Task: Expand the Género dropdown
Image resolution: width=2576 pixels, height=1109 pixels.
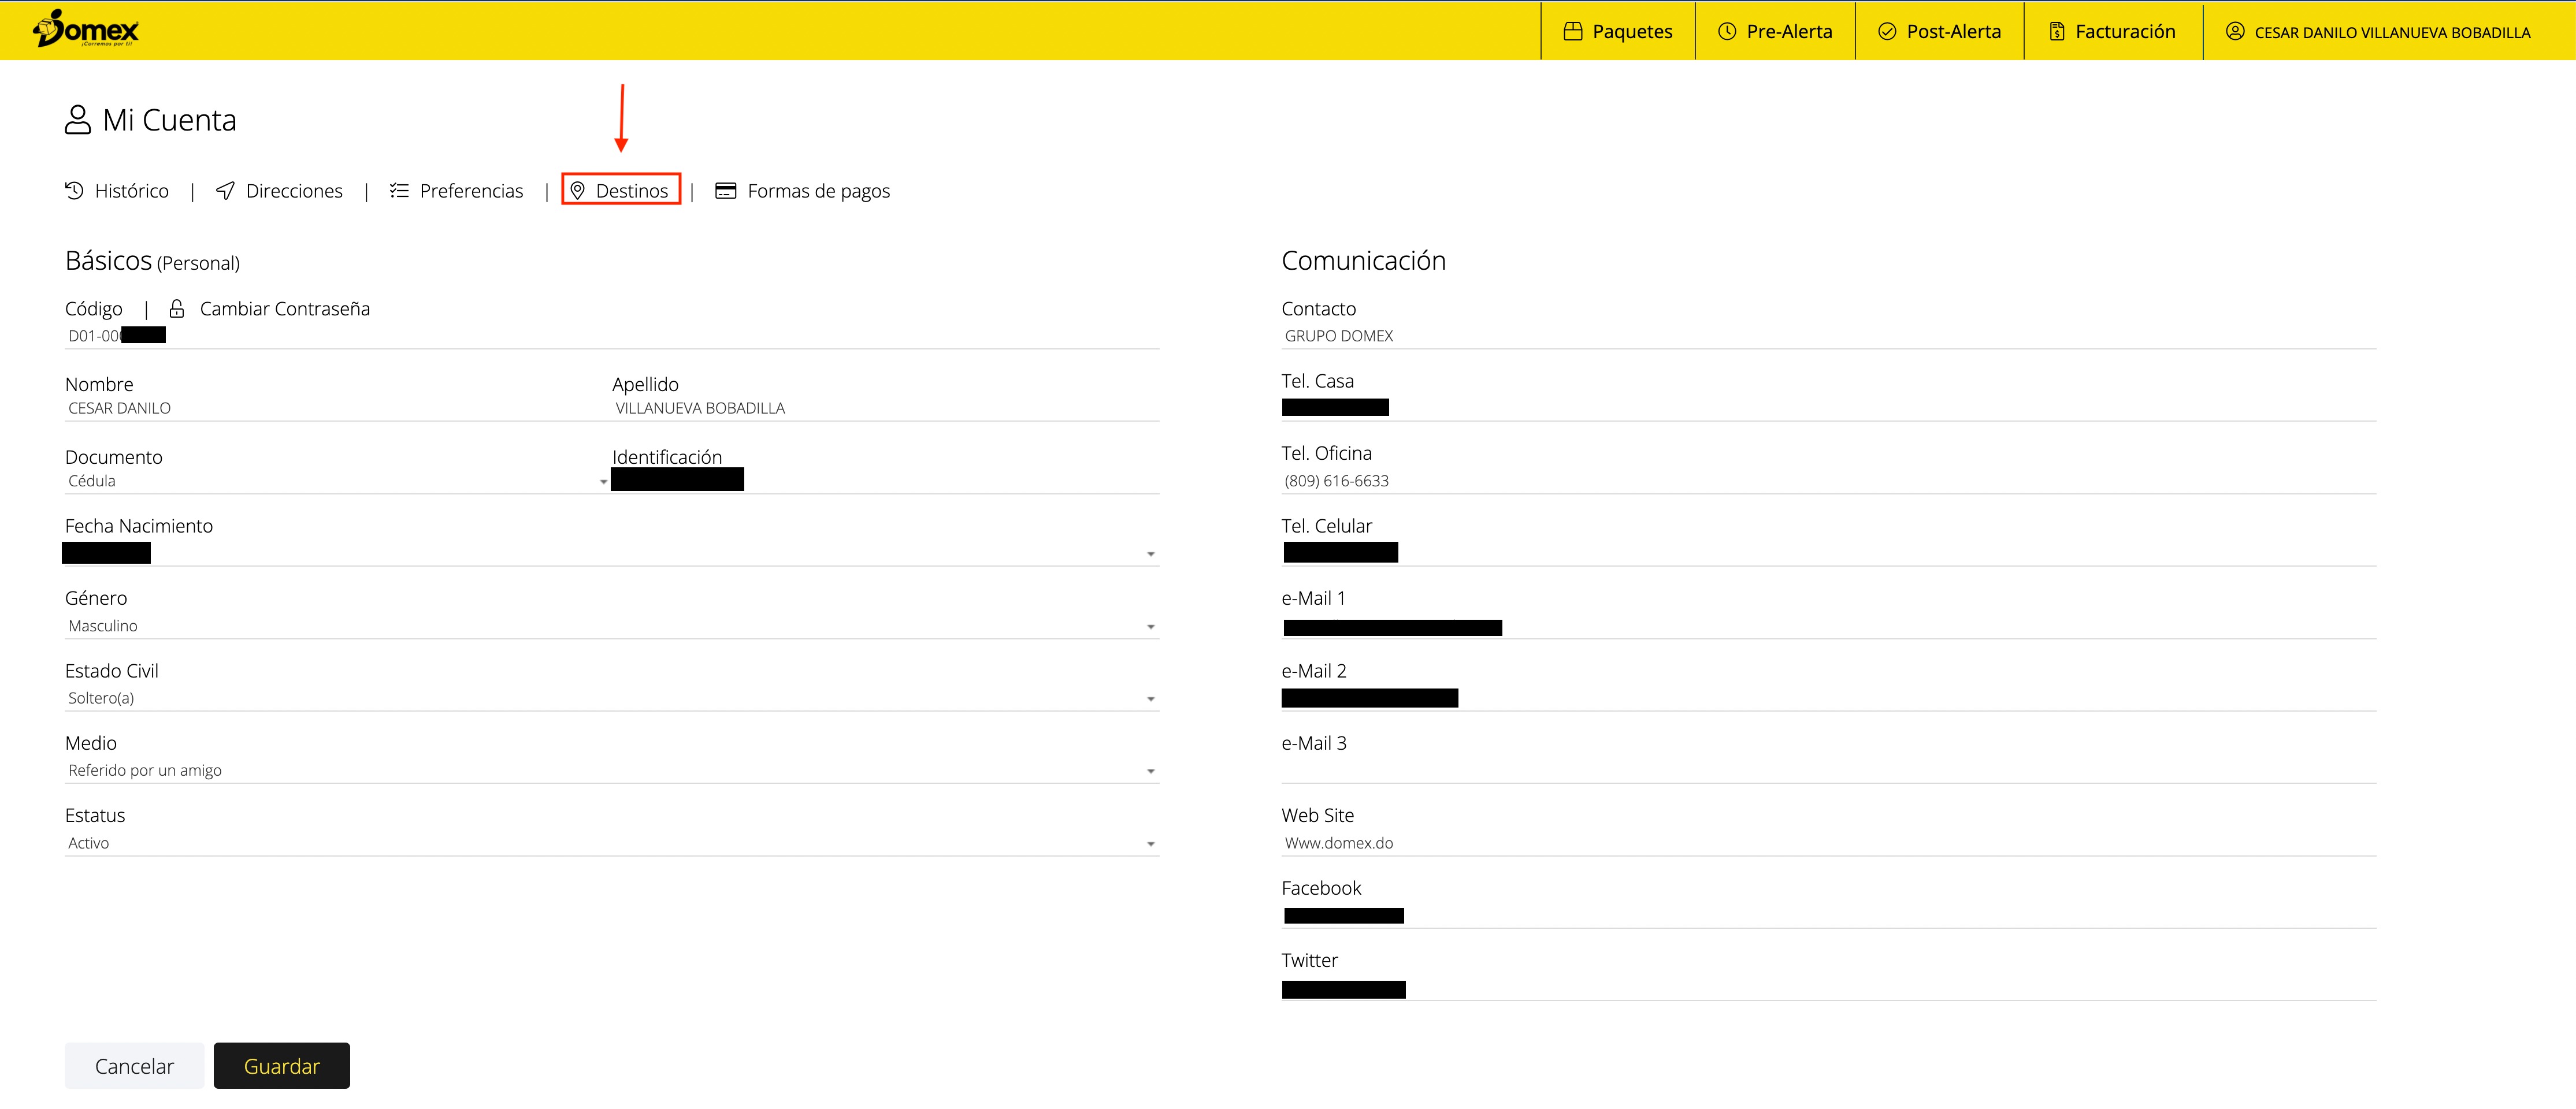Action: pyautogui.click(x=610, y=626)
